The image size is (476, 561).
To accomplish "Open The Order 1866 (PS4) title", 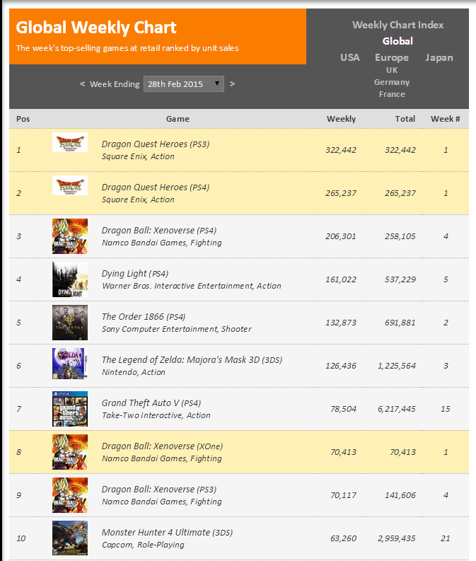I will click(144, 317).
